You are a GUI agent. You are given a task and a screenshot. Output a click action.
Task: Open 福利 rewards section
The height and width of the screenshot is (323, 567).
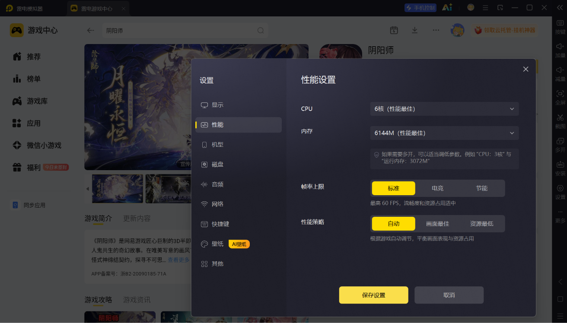pyautogui.click(x=40, y=168)
